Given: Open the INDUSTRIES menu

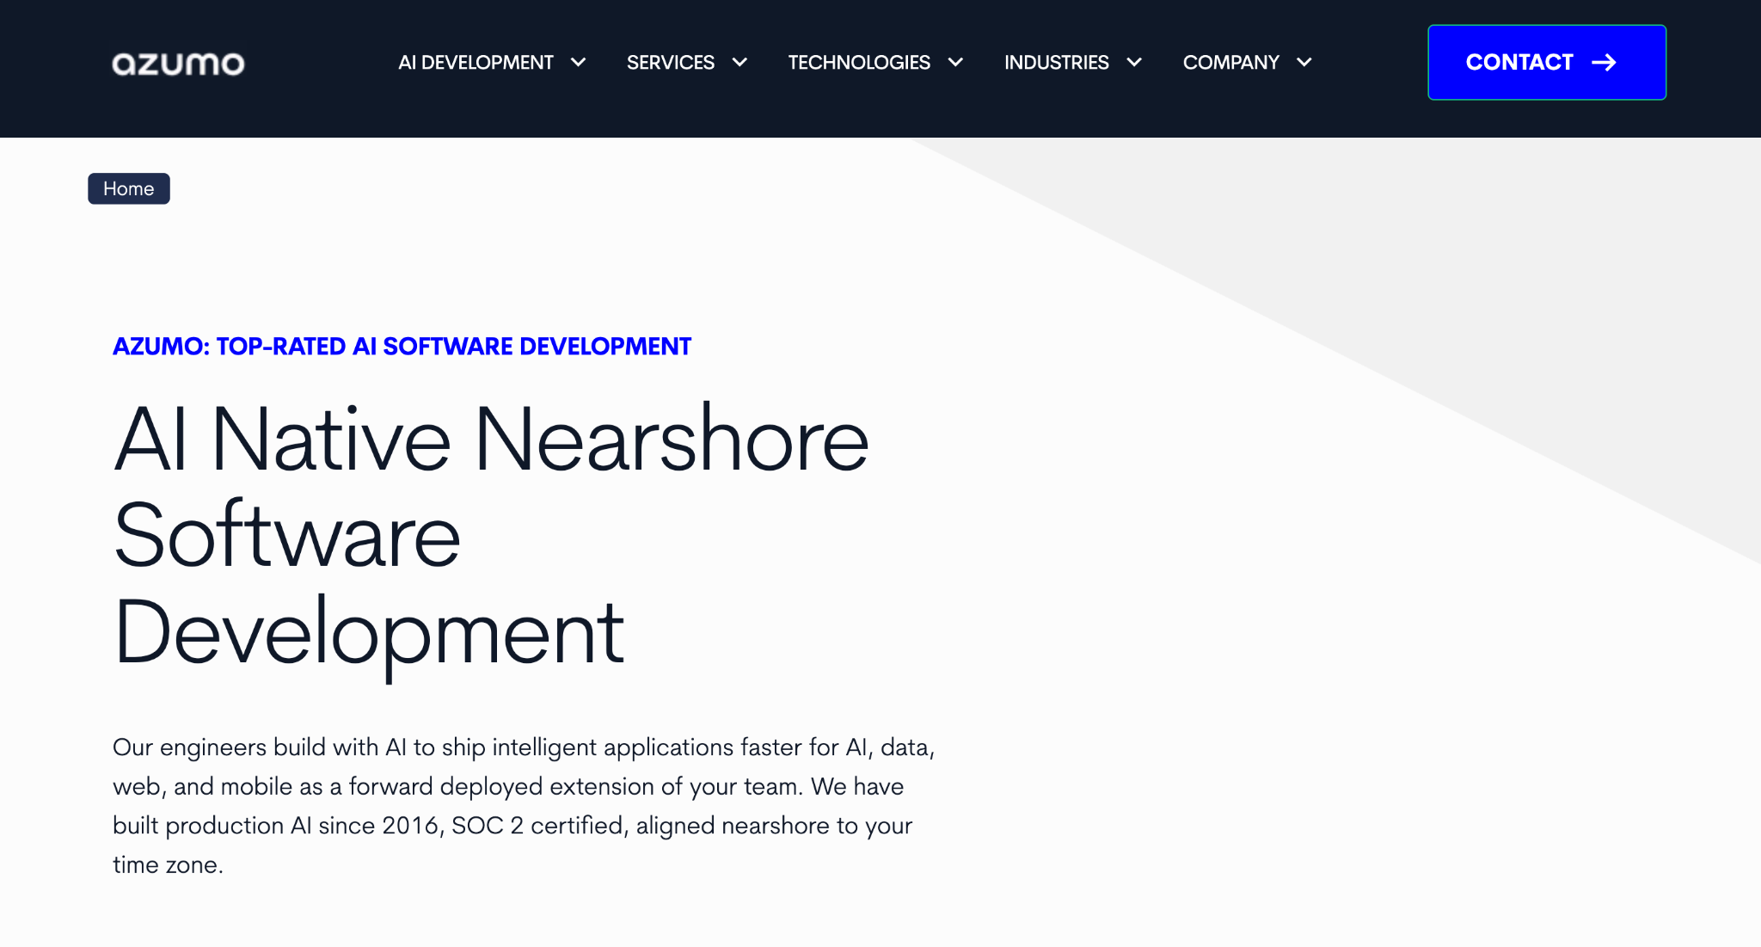Looking at the screenshot, I should [x=1057, y=63].
